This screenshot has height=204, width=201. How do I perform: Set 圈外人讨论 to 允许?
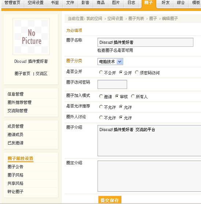click(x=121, y=117)
